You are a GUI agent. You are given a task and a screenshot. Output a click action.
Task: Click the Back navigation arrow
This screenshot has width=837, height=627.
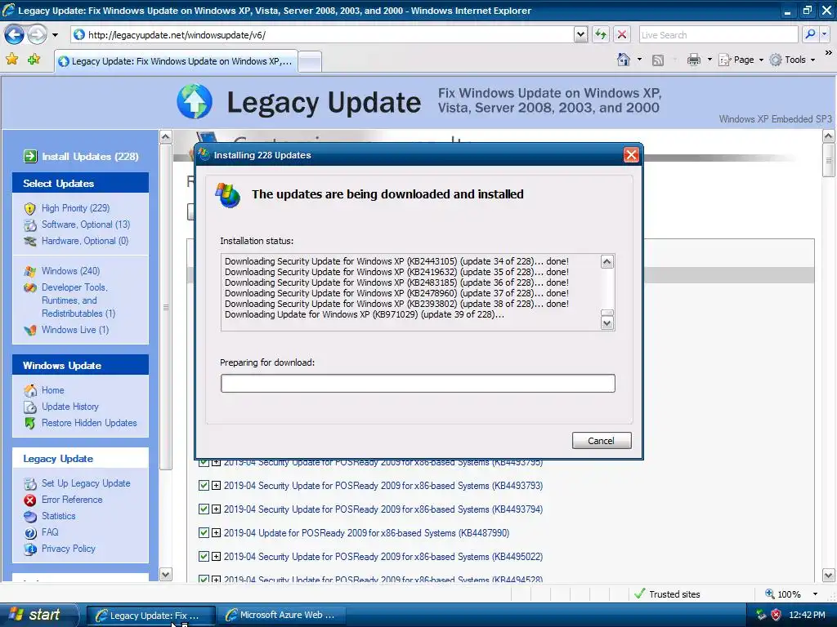pyautogui.click(x=15, y=35)
